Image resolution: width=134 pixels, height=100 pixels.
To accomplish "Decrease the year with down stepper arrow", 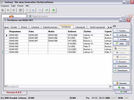I will point(128,45).
